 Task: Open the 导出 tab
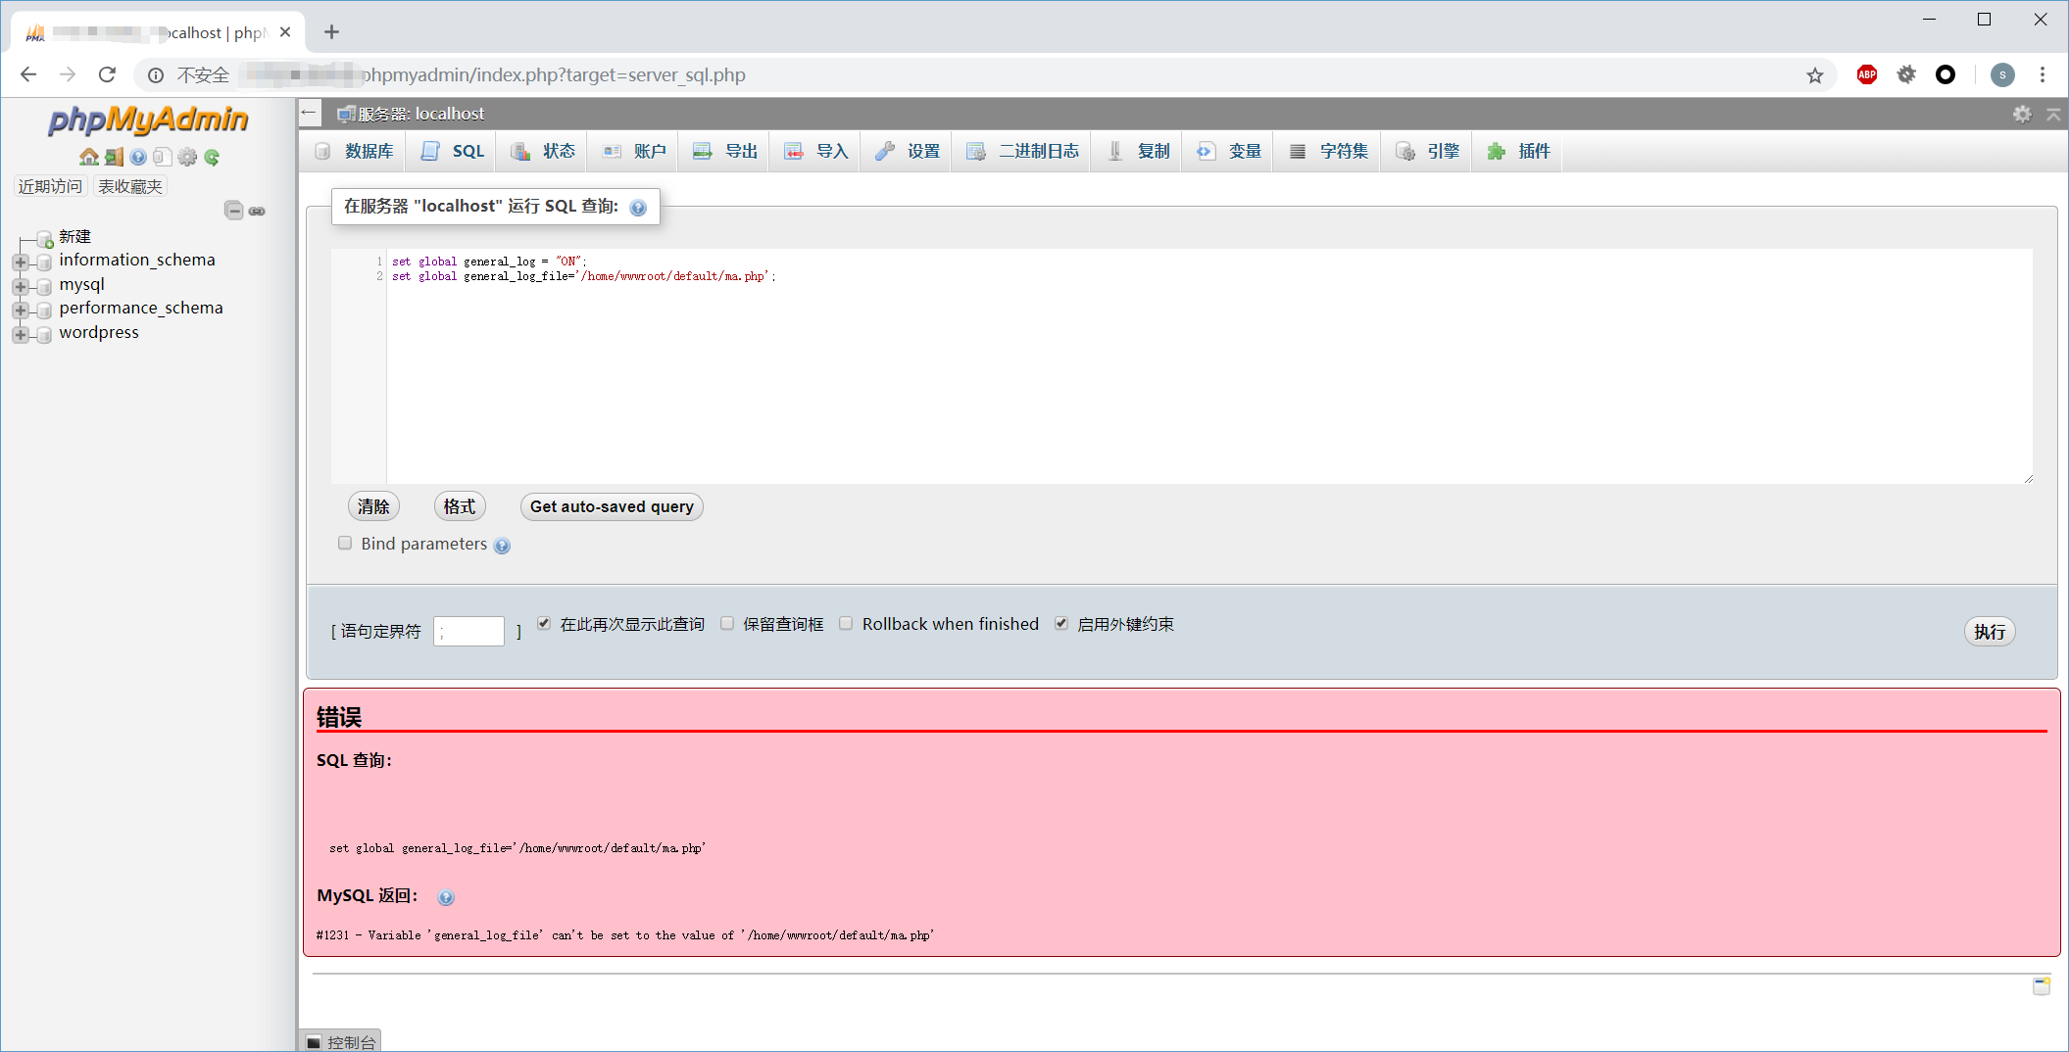[725, 151]
